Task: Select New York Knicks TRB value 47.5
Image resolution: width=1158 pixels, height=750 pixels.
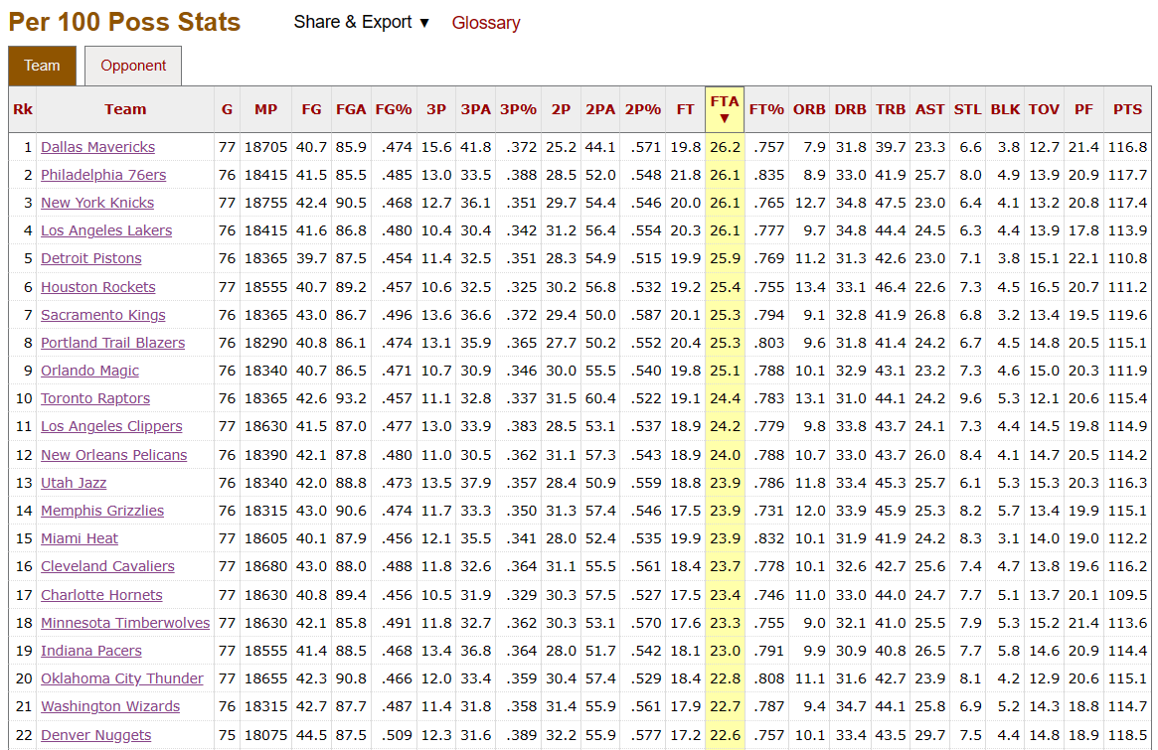Action: coord(891,203)
